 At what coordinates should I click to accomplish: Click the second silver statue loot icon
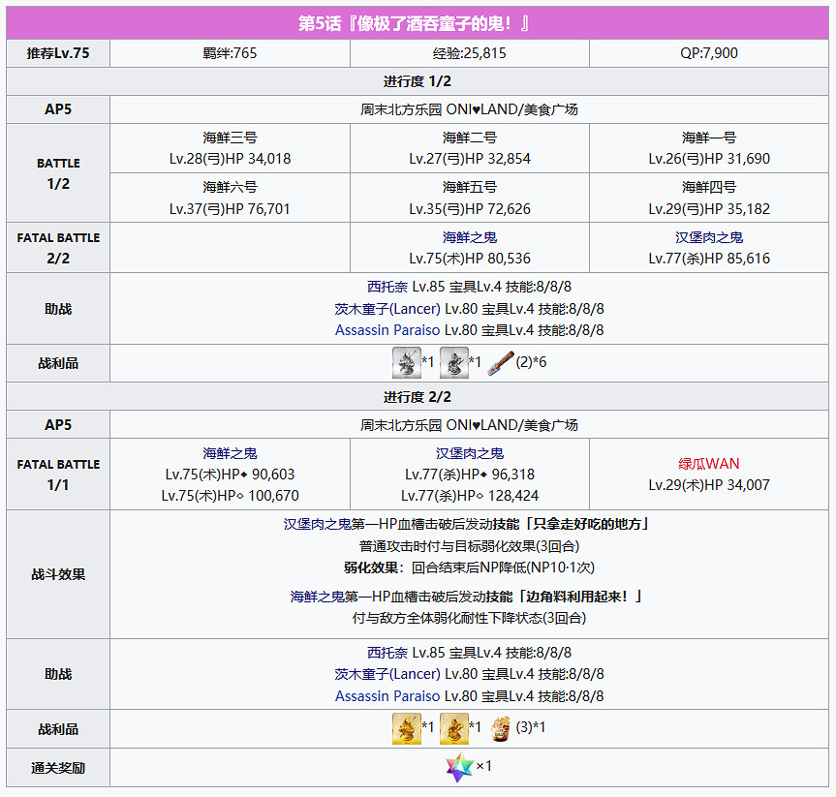pos(454,362)
